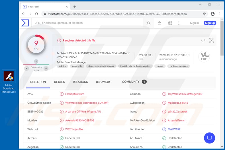Click the Yomi Hunter info icon
Screen dimensions: 225x150
(x=164, y=129)
